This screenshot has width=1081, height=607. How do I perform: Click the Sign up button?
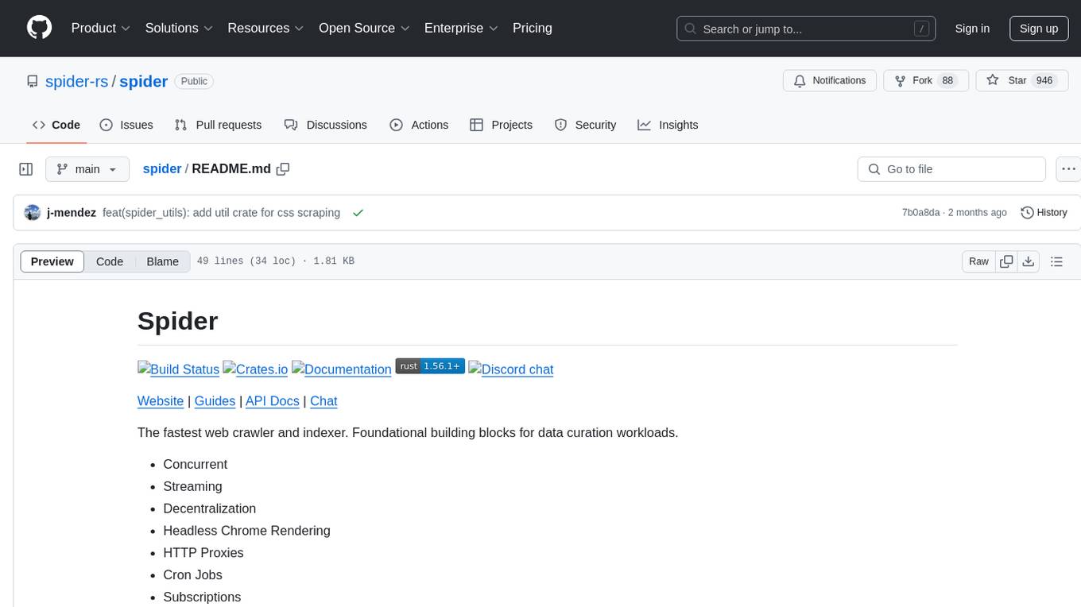pyautogui.click(x=1039, y=29)
